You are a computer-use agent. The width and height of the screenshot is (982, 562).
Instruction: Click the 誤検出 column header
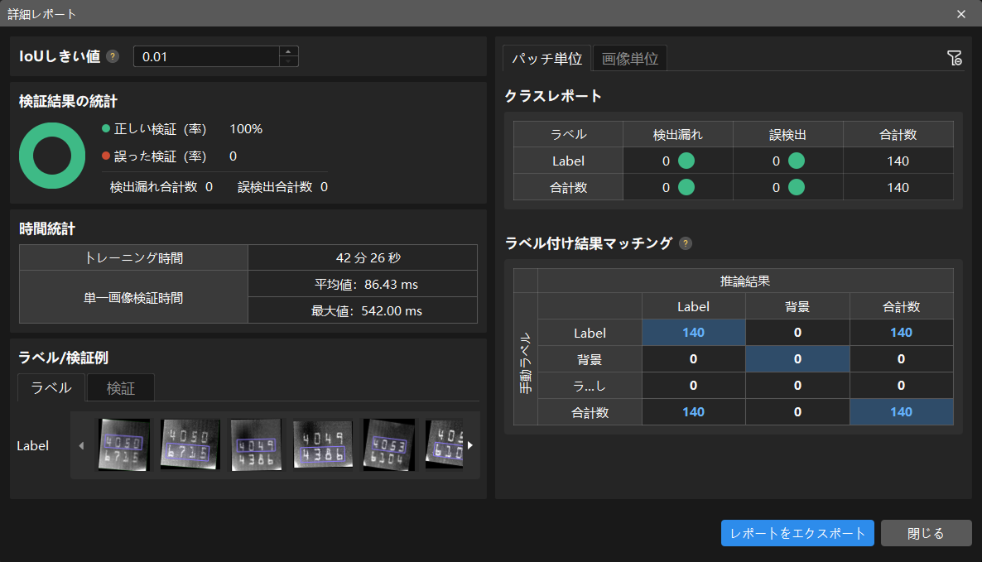[788, 135]
